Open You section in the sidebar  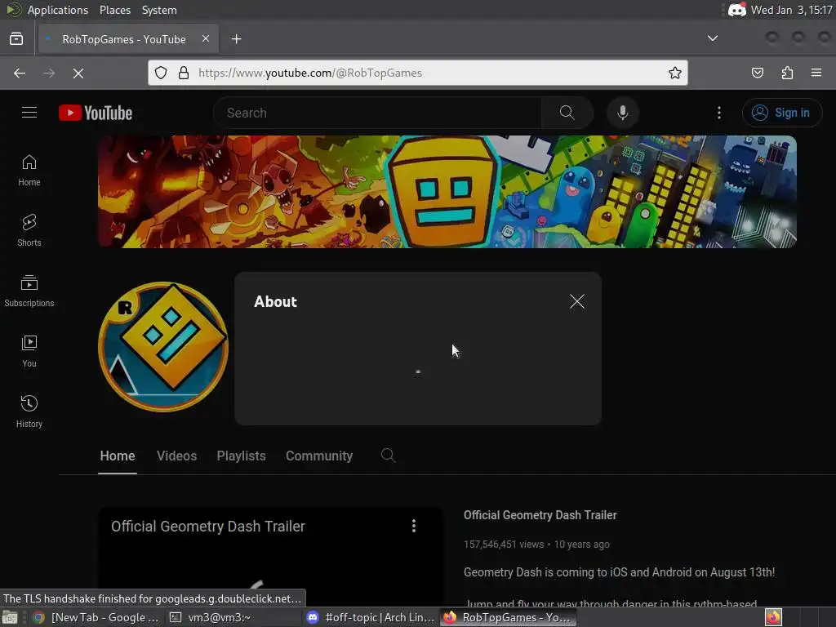29,351
